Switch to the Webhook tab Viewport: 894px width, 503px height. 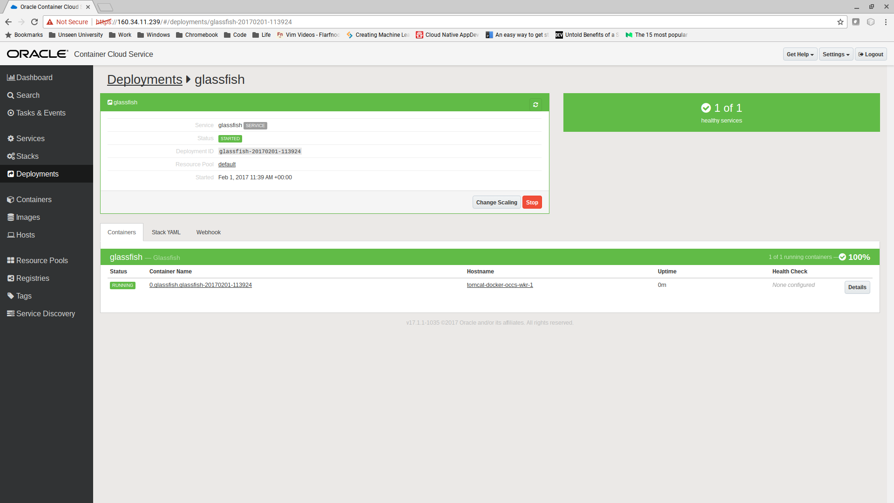click(209, 232)
